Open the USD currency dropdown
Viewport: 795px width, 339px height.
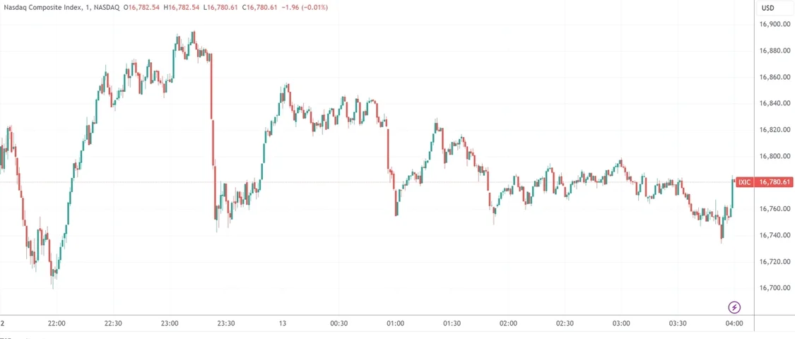tap(767, 8)
